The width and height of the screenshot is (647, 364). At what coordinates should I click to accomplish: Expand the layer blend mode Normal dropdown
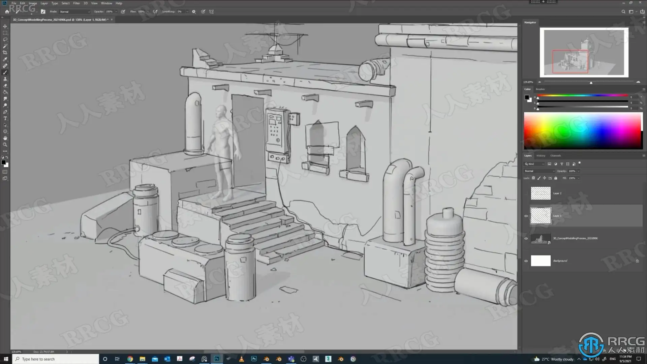[x=539, y=171]
